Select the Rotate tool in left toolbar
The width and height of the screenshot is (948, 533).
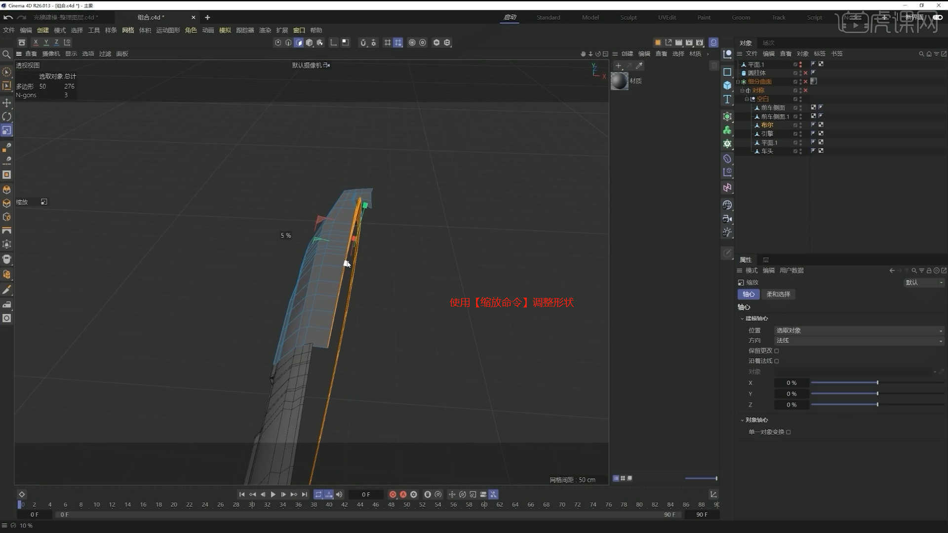coord(7,116)
